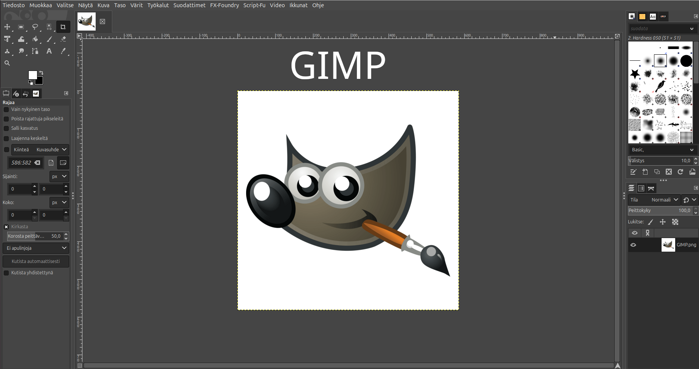This screenshot has width=699, height=369.
Task: Click the GIMP.png layer thumbnail
Action: click(668, 245)
